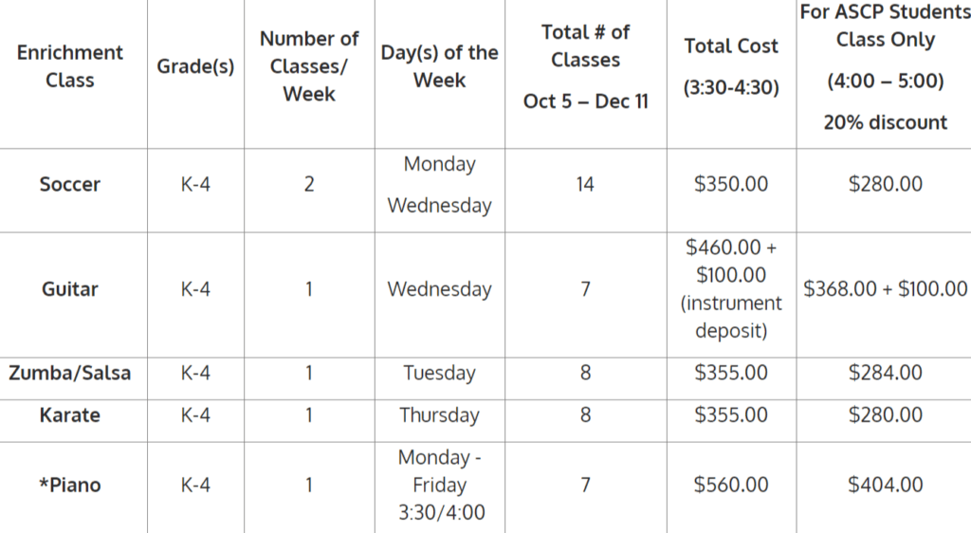Image resolution: width=971 pixels, height=533 pixels.
Task: Click the Zumba/Salsa discounted price $284.00
Action: [x=885, y=373]
